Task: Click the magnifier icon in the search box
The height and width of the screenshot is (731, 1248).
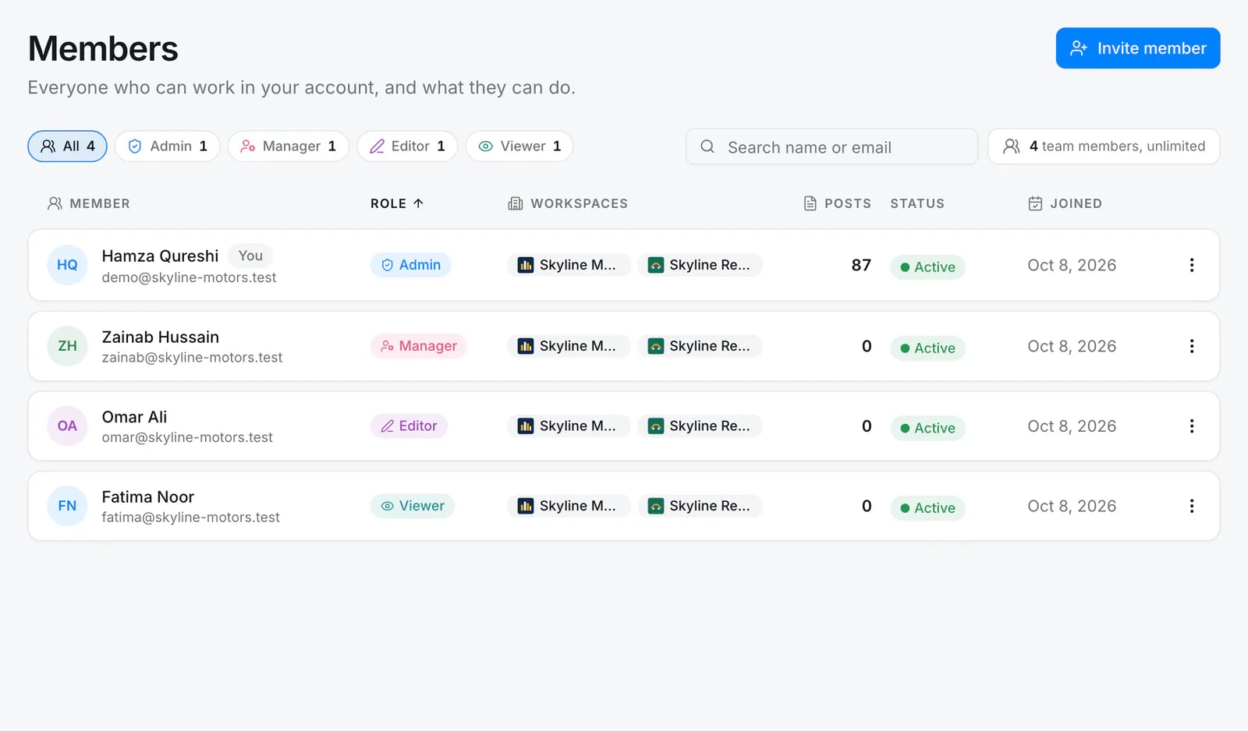Action: pos(707,147)
